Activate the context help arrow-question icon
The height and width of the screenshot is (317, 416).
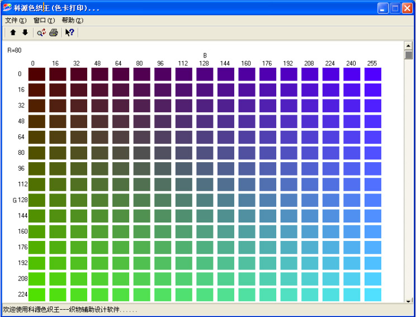(x=70, y=32)
